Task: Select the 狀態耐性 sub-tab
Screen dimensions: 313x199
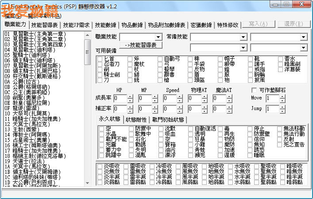Action: [x=137, y=119]
